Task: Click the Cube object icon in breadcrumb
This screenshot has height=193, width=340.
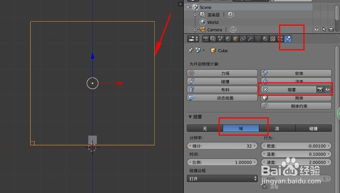Action: coord(213,50)
